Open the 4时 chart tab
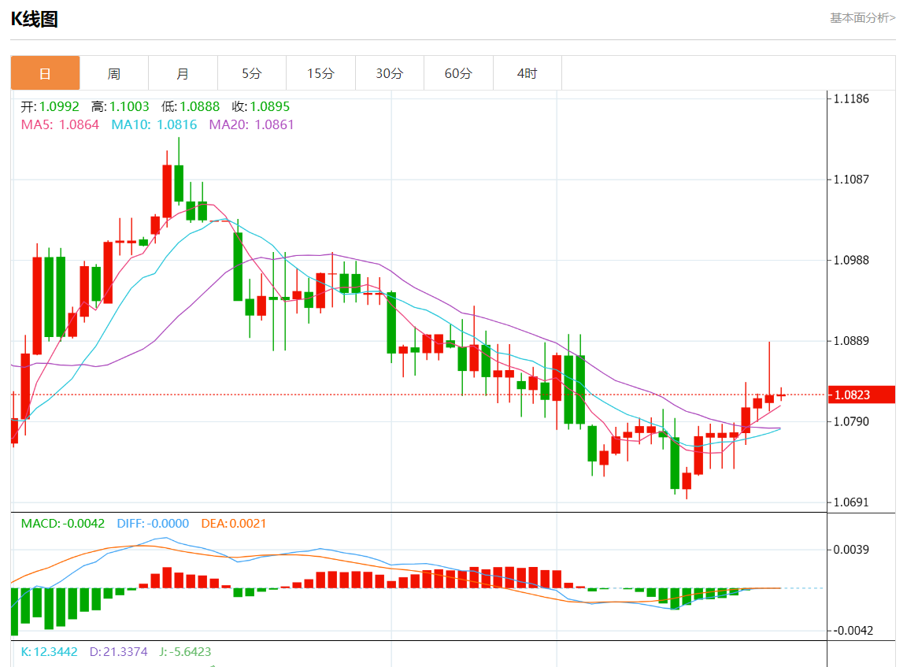907x667 pixels. pyautogui.click(x=527, y=73)
